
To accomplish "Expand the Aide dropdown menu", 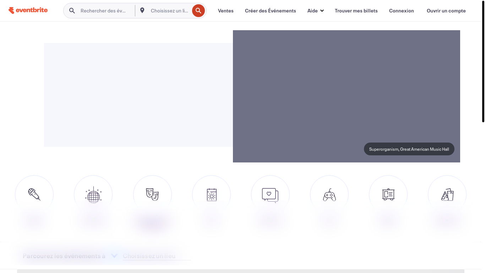I will [x=316, y=11].
